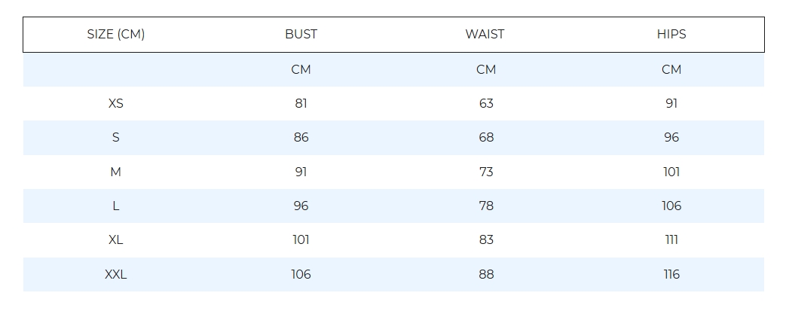The height and width of the screenshot is (311, 786).
Task: Click the XS size row label
Action: pyautogui.click(x=116, y=104)
